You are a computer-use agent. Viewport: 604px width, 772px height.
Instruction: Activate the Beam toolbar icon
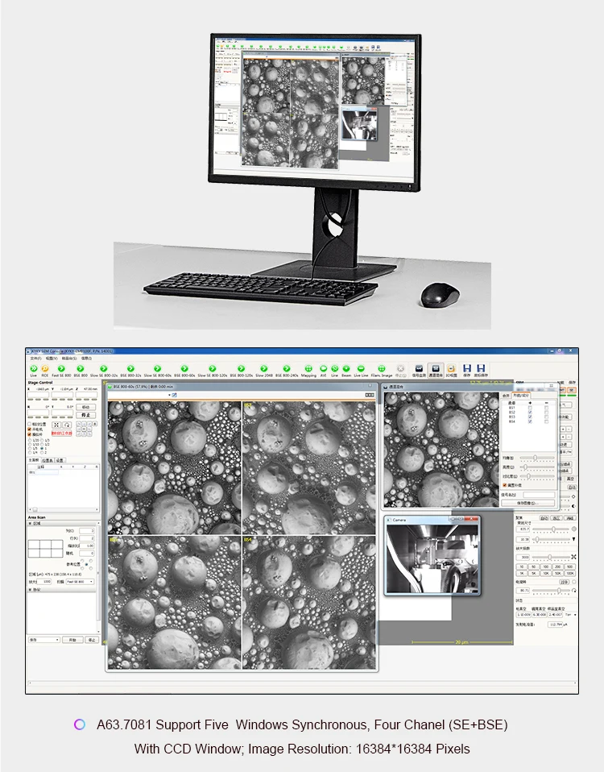pyautogui.click(x=346, y=369)
